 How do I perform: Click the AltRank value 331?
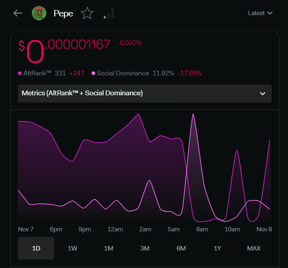pyautogui.click(x=60, y=73)
